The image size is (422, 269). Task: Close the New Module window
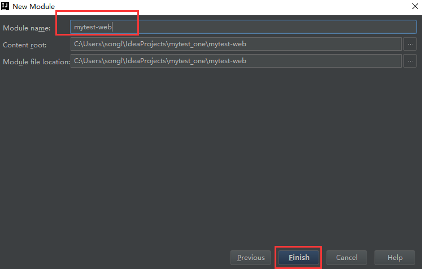(415, 6)
